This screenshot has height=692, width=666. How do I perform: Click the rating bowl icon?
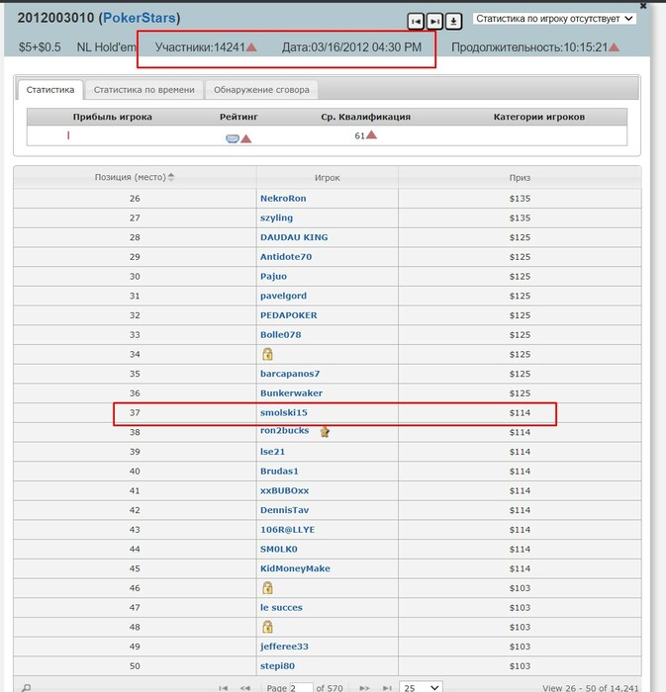(x=233, y=138)
